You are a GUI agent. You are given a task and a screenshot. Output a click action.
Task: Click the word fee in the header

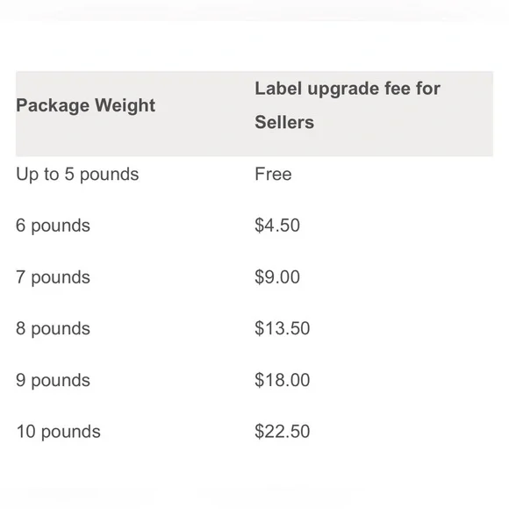coord(398,89)
